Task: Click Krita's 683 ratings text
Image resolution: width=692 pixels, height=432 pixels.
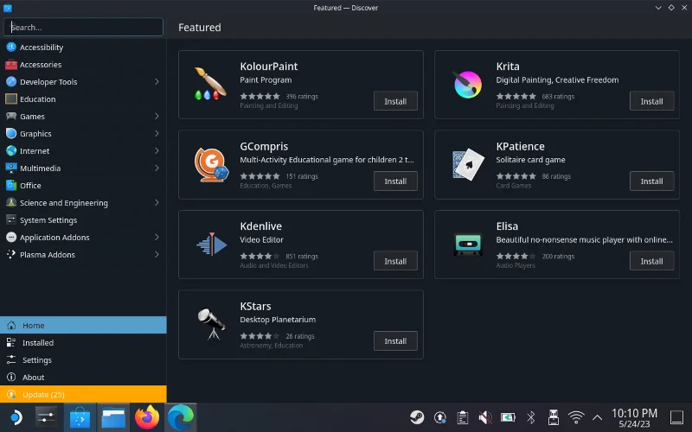Action: [558, 96]
